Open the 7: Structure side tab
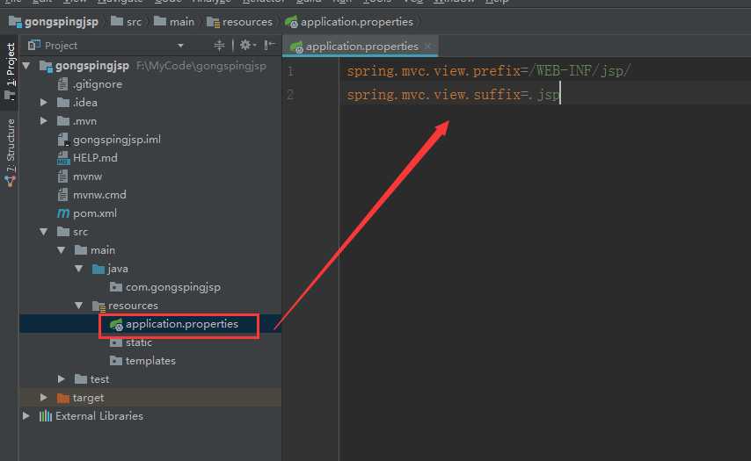751x461 pixels. (10, 152)
